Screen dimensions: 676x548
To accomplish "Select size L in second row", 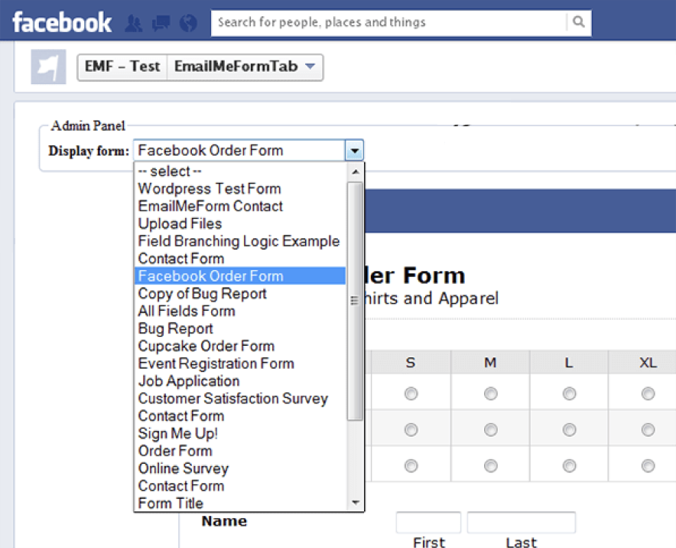I will [x=569, y=430].
